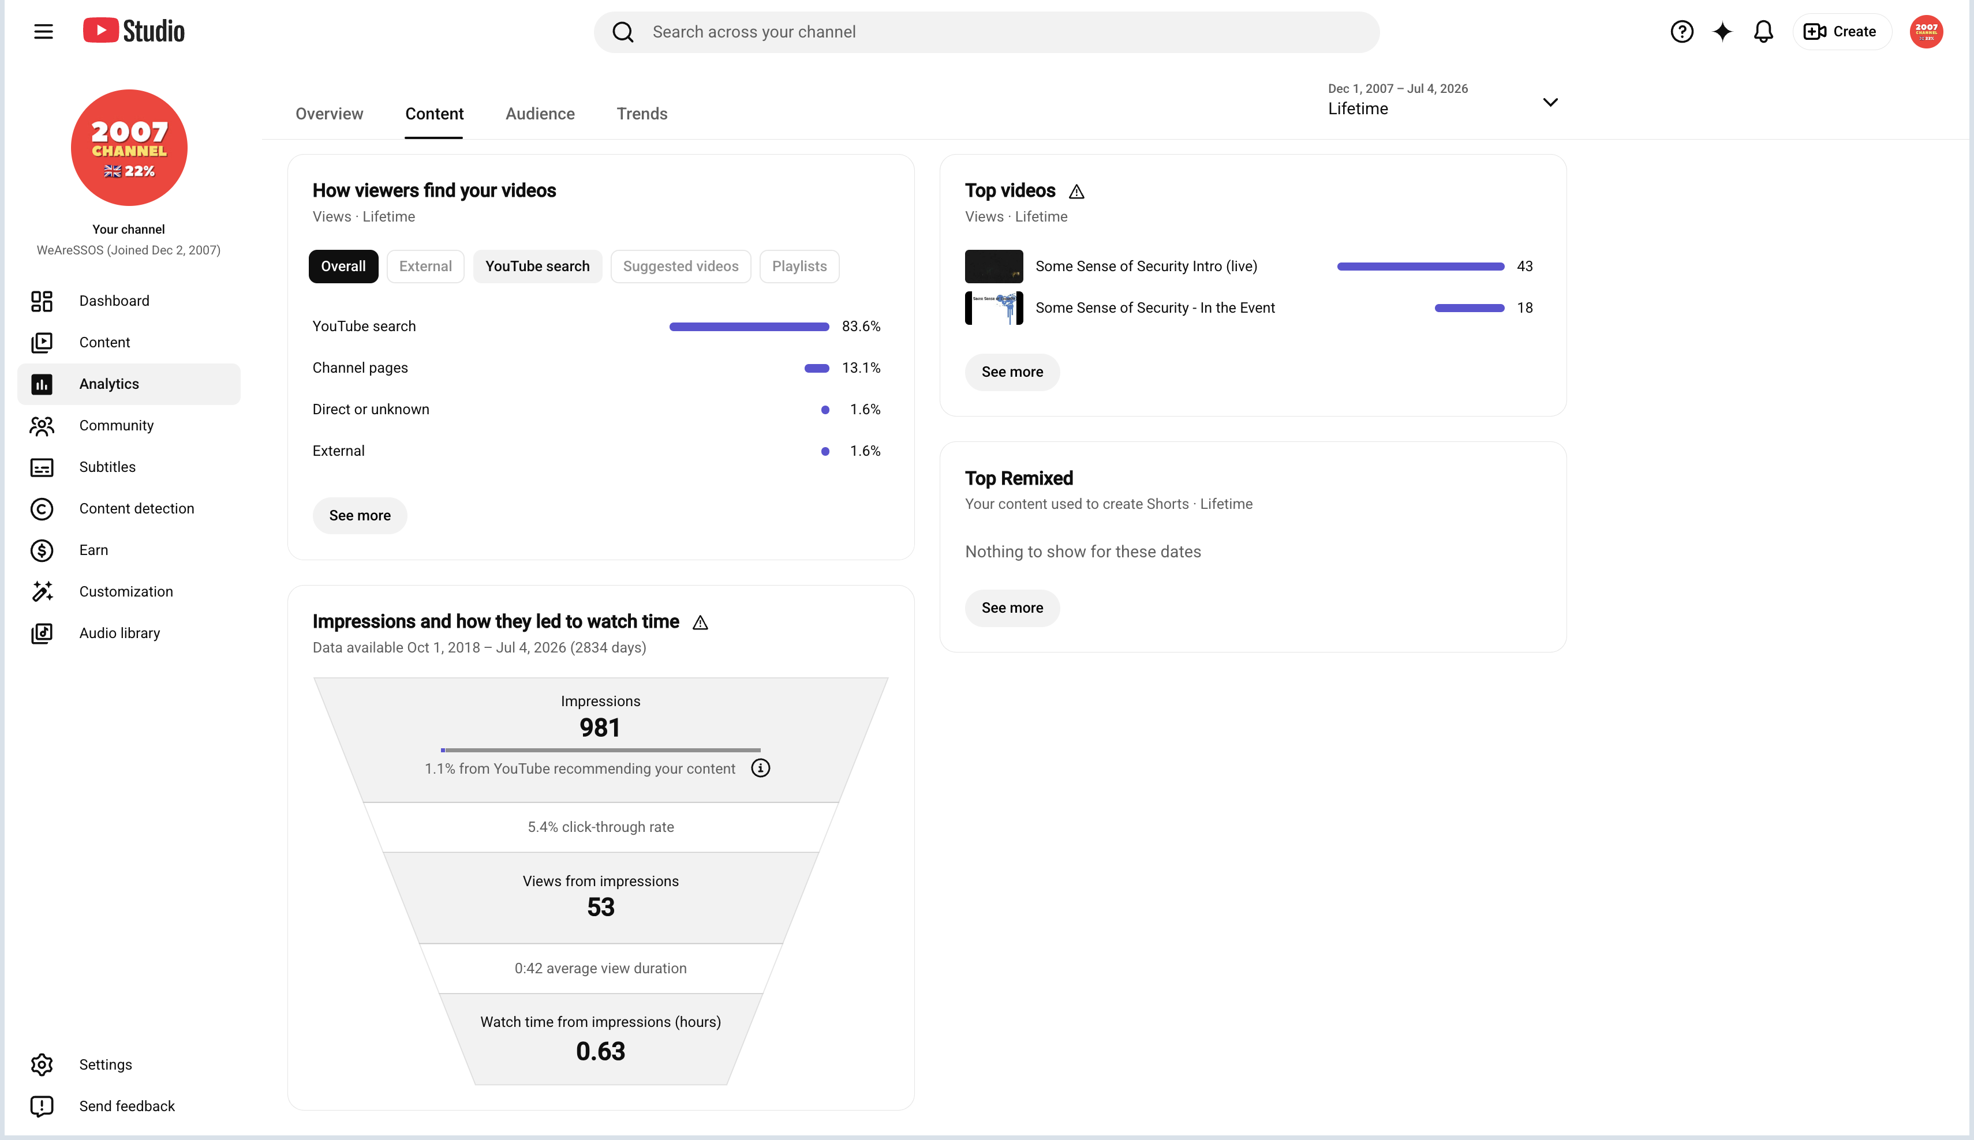Screen dimensions: 1974x1140
Task: Click the Views from impressions value 53
Action: tap(601, 907)
